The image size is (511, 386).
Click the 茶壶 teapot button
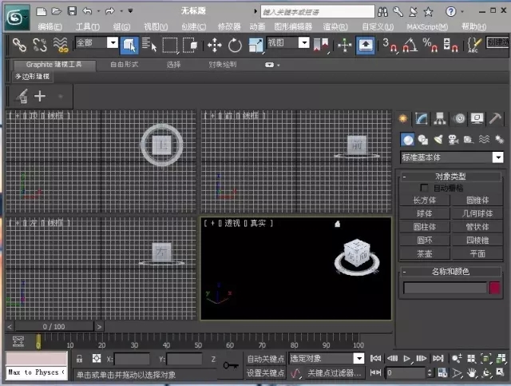(x=425, y=253)
